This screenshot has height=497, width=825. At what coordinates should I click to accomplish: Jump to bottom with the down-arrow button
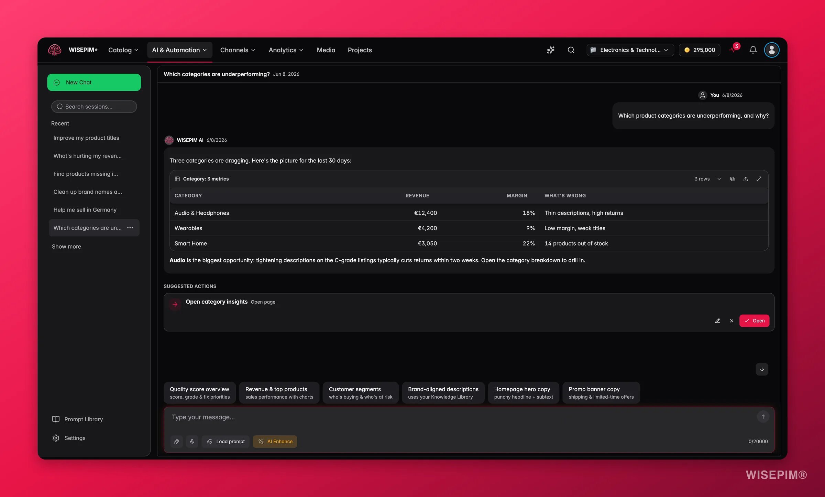pos(762,369)
